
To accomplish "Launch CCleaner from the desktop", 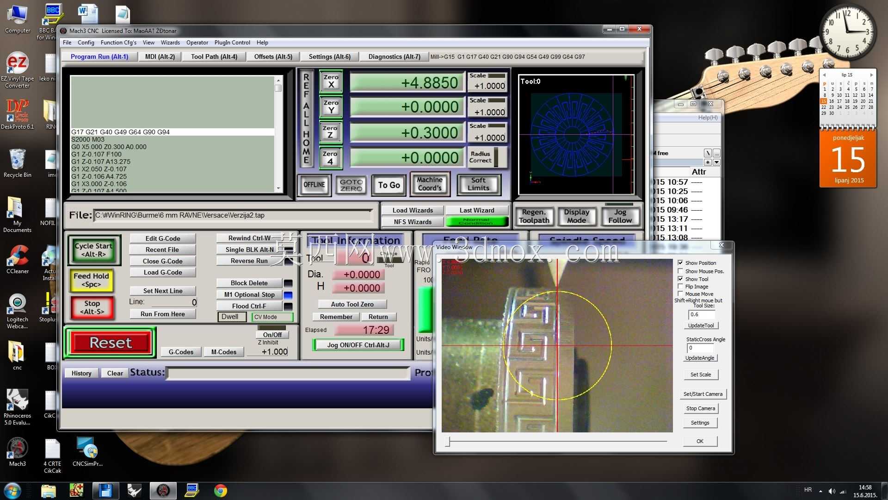I will [x=18, y=259].
